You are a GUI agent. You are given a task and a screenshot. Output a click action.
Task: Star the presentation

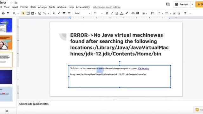11,3
